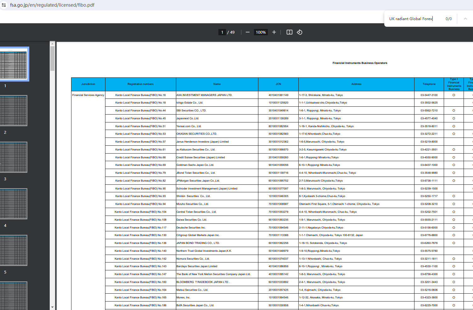This screenshot has height=310, width=473.
Task: Click the zoom out minus icon
Action: [x=248, y=32]
